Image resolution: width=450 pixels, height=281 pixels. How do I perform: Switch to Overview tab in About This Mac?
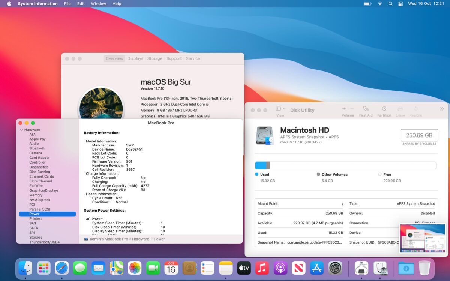pos(114,58)
